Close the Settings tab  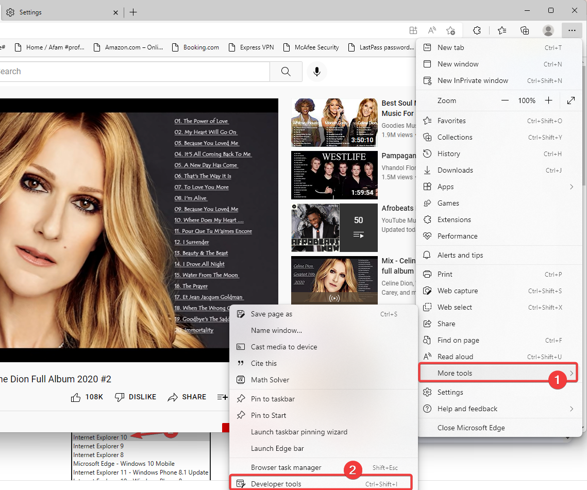click(x=115, y=12)
